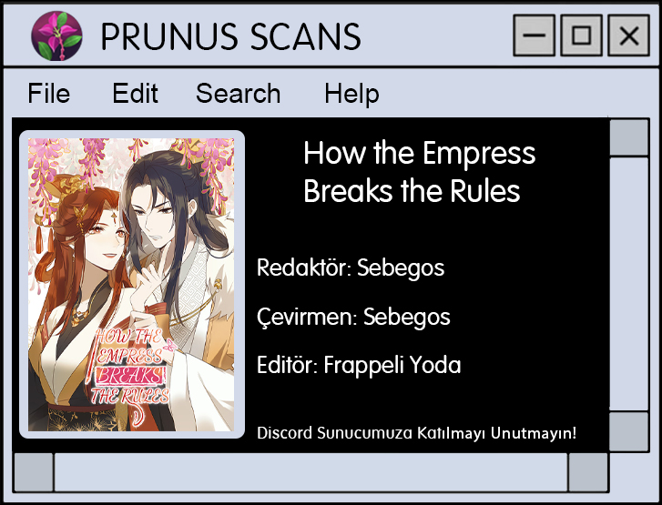
Task: Click the maximize window button
Action: point(581,35)
